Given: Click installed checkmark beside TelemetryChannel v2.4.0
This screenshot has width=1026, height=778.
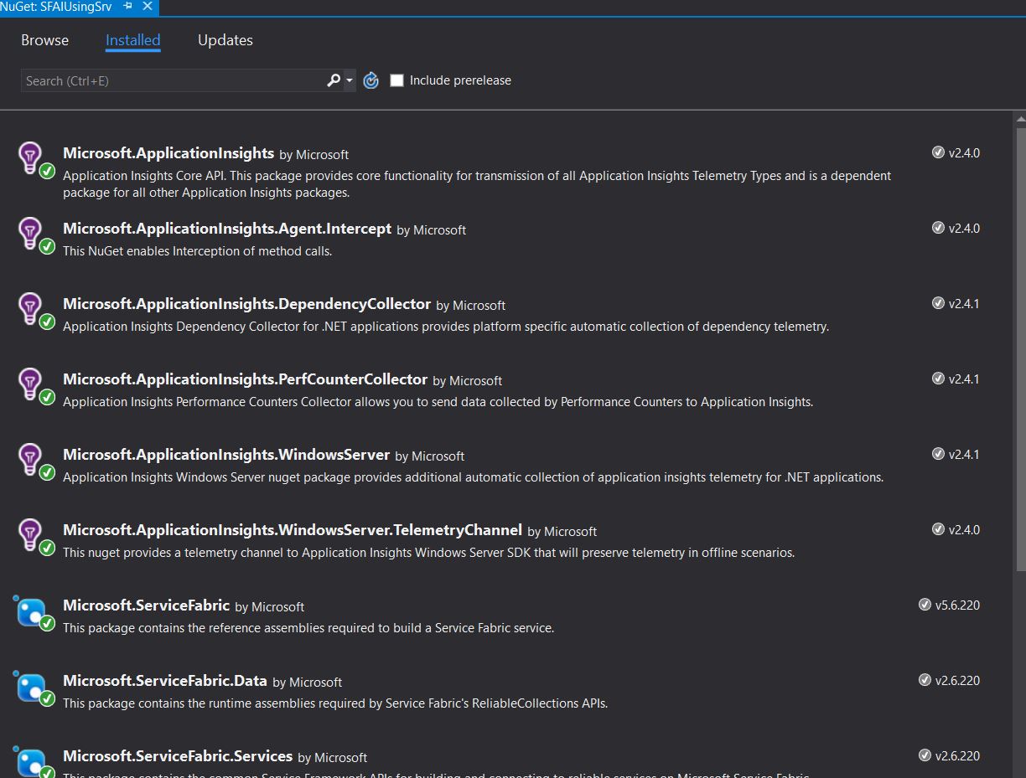Looking at the screenshot, I should pyautogui.click(x=938, y=529).
